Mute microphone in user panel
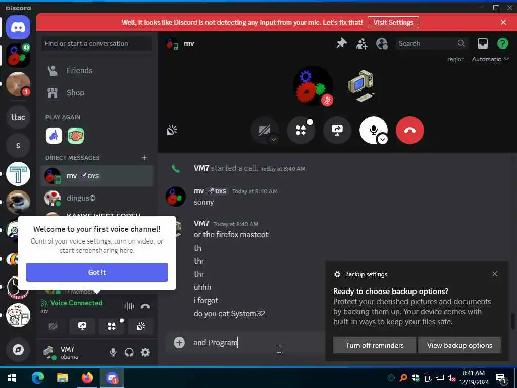 tap(113, 352)
